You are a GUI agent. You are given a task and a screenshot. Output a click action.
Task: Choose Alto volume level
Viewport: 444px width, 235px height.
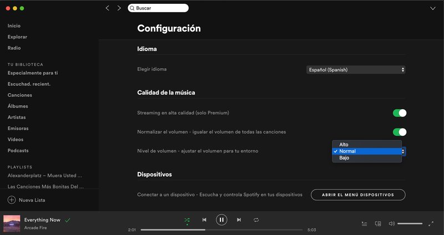coord(367,145)
